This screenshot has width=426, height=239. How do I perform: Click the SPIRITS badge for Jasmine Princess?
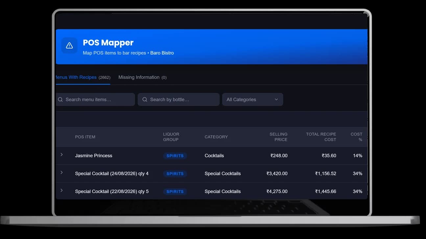click(x=175, y=156)
